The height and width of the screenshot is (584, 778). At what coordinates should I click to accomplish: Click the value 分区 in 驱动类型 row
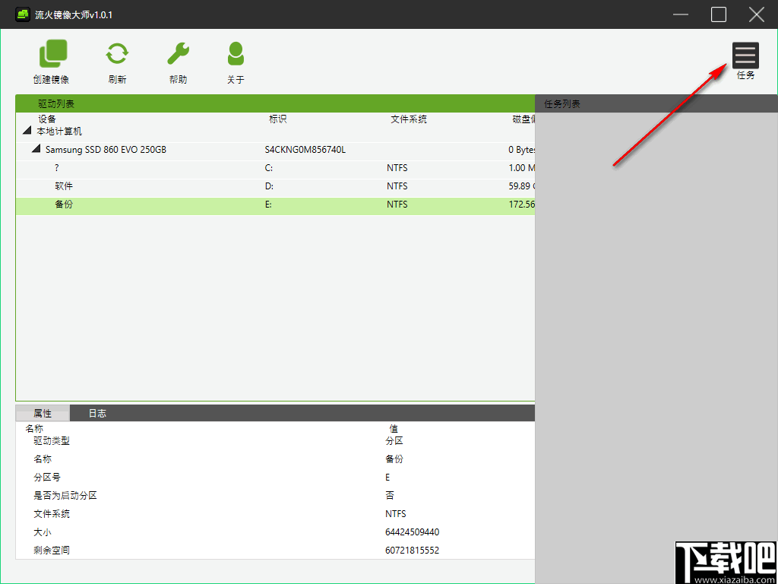coord(394,441)
